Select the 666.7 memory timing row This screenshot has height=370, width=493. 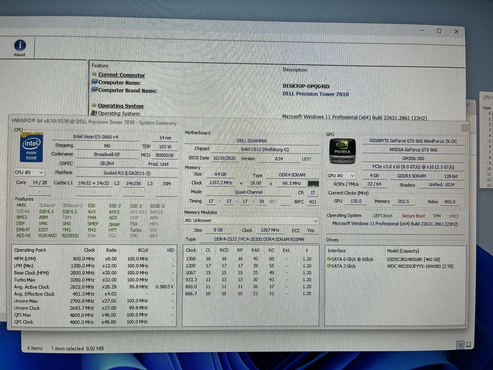pyautogui.click(x=250, y=293)
